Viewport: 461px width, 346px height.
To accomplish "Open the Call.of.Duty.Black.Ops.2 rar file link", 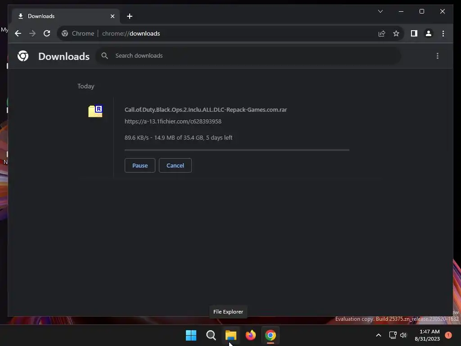I will coord(205,110).
